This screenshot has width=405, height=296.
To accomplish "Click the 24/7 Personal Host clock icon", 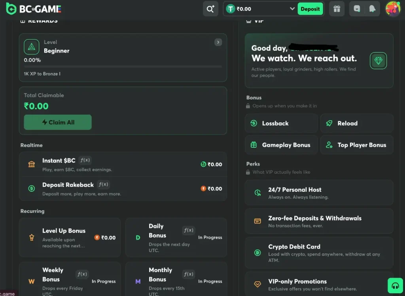I will click(x=257, y=193).
